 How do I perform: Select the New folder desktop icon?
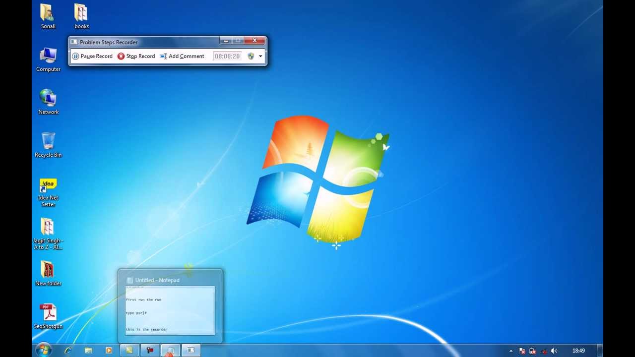coord(48,273)
